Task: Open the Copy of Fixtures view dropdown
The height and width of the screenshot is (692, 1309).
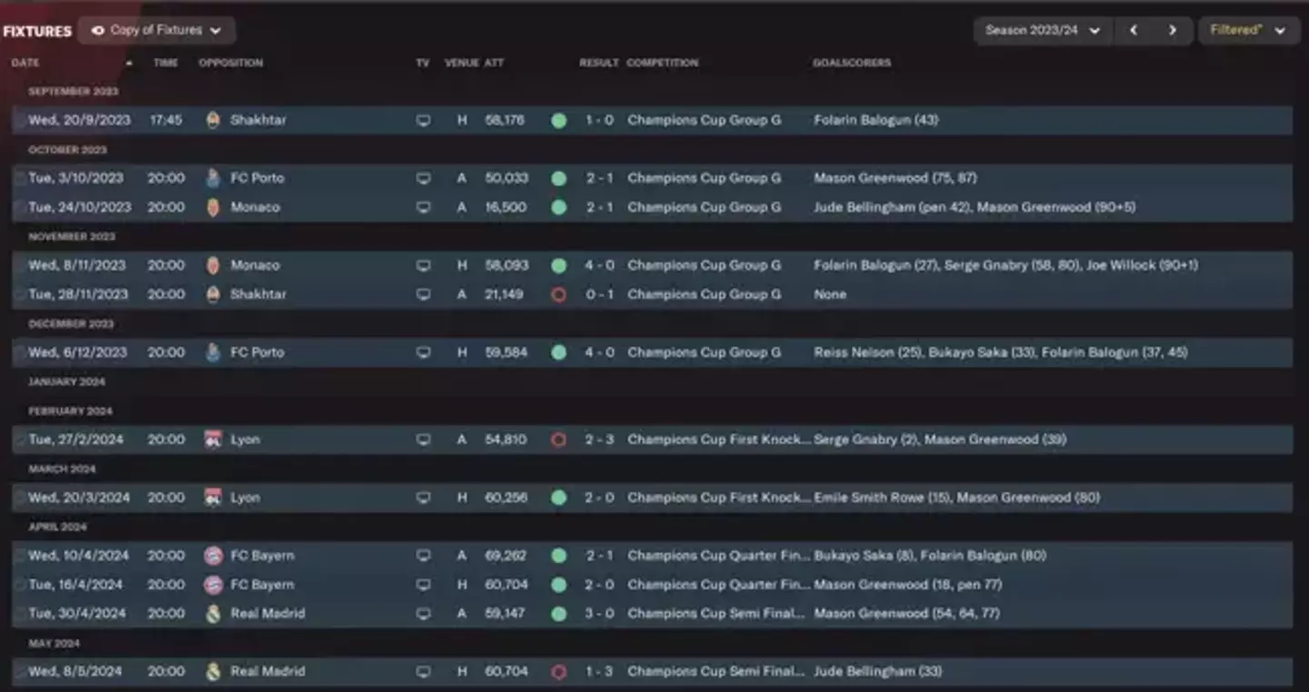Action: tap(156, 29)
